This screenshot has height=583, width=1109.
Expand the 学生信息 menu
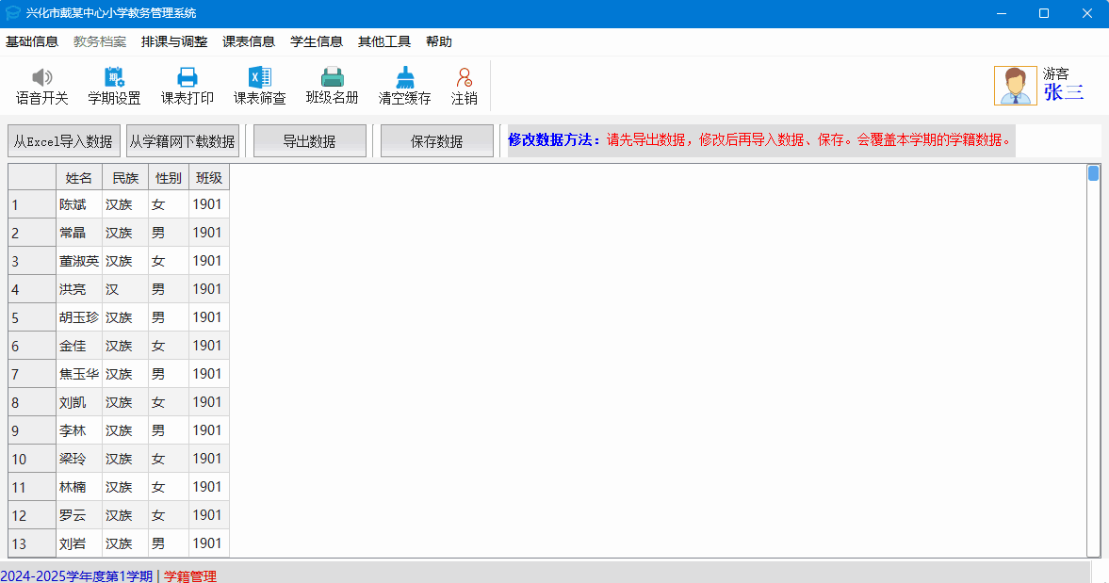[x=317, y=41]
